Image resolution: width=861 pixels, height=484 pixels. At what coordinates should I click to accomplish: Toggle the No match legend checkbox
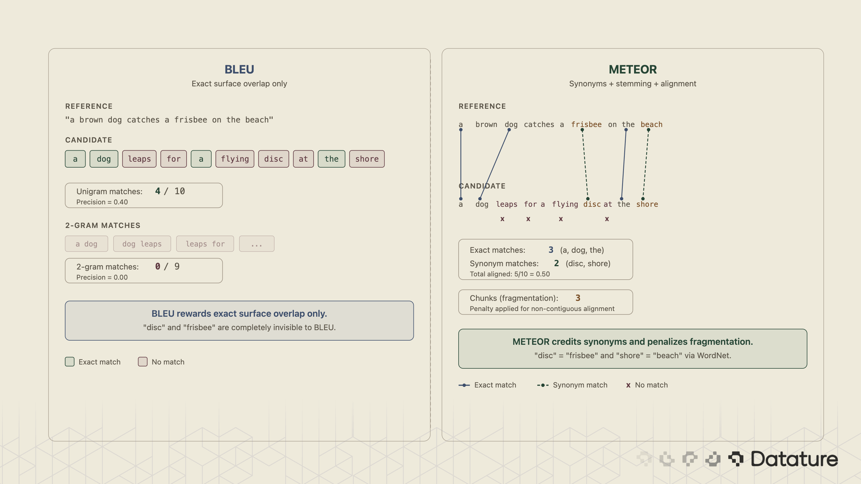point(143,362)
